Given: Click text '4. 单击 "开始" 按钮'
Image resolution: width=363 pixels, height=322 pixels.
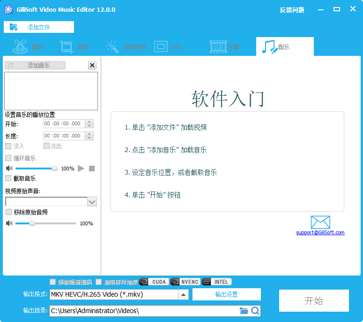Looking at the screenshot, I should pyautogui.click(x=152, y=195).
